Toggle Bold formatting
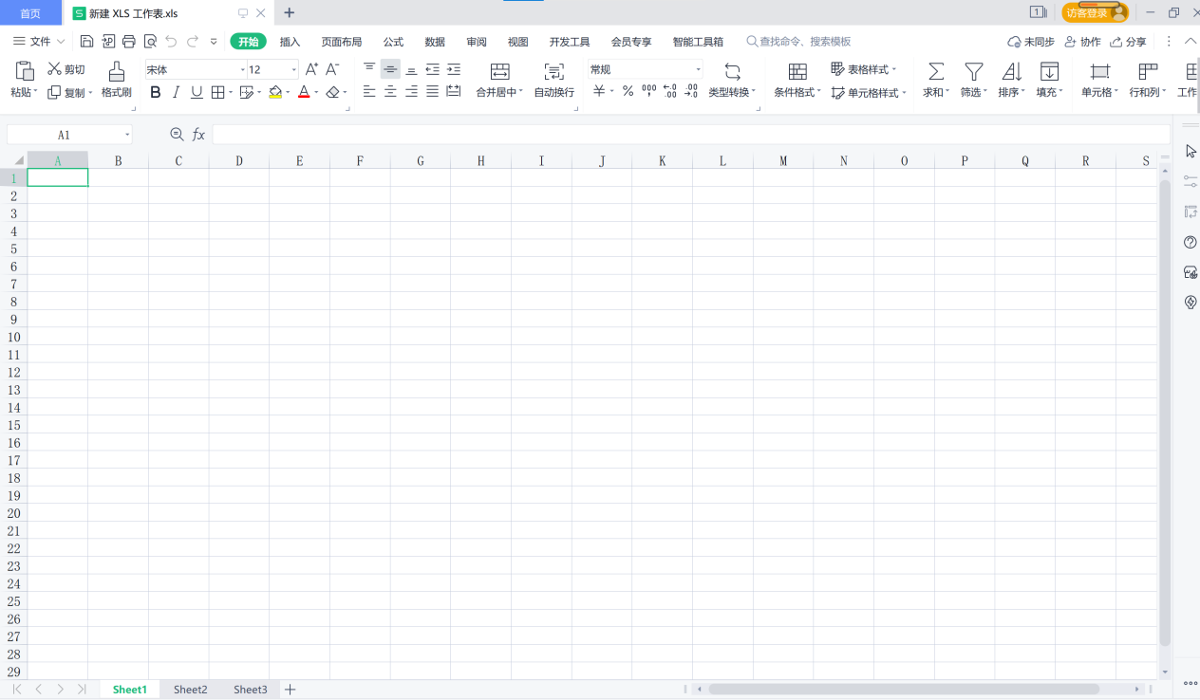The height and width of the screenshot is (700, 1200). 156,92
